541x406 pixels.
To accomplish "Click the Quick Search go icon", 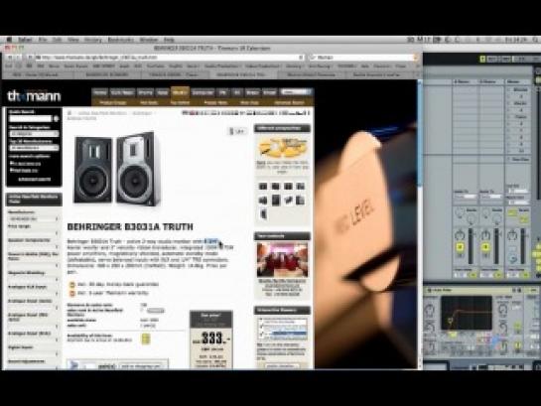I will coord(57,119).
